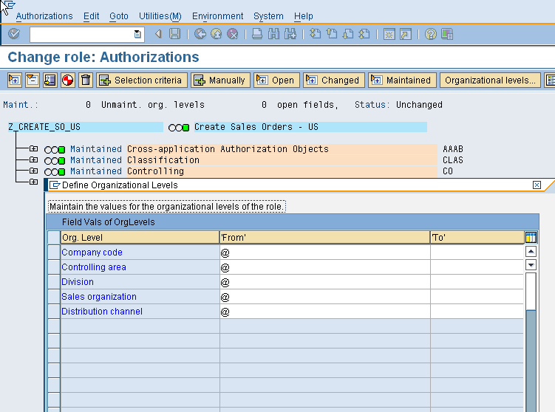555x412 pixels.
Task: Click the Print icon
Action: pyautogui.click(x=257, y=34)
